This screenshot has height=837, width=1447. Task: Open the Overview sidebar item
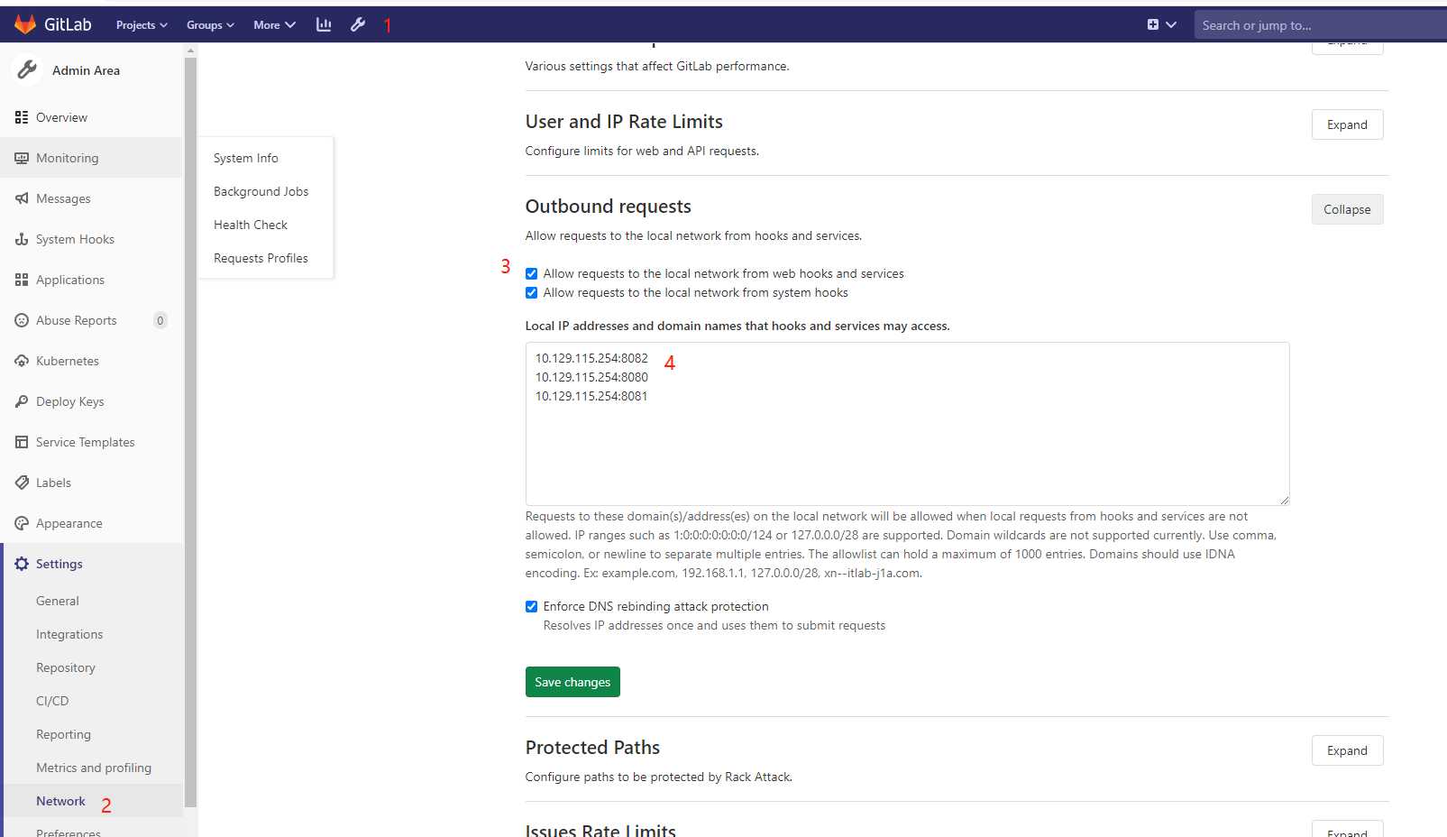91,117
